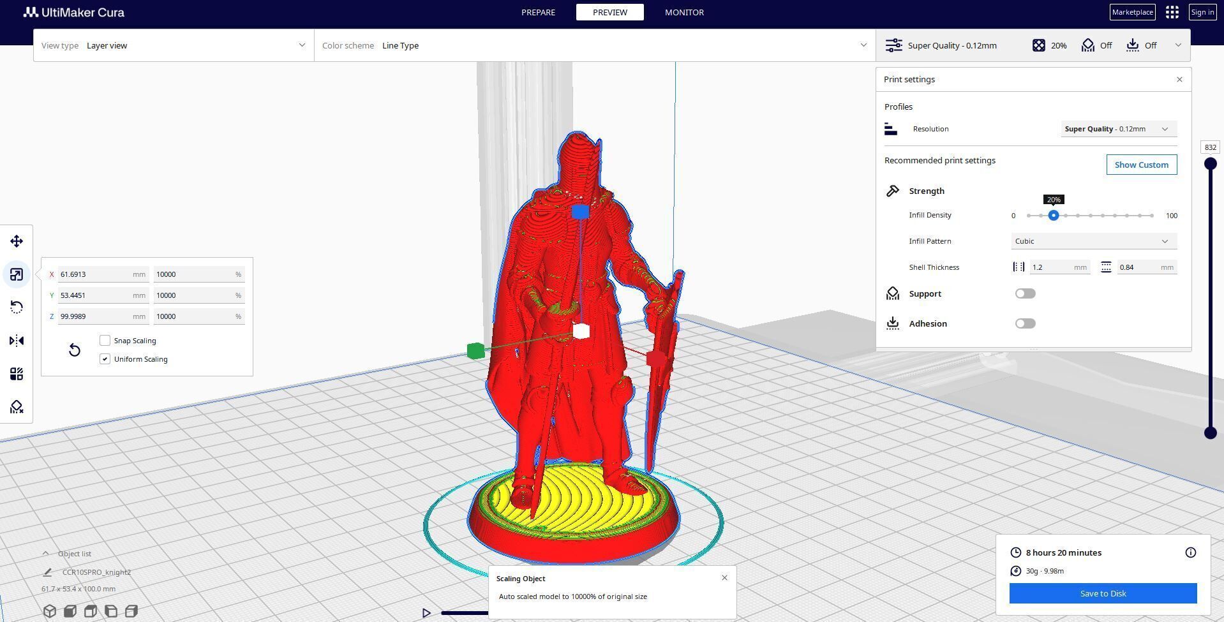
Task: Open the Resolution profile dropdown
Action: (x=1119, y=129)
